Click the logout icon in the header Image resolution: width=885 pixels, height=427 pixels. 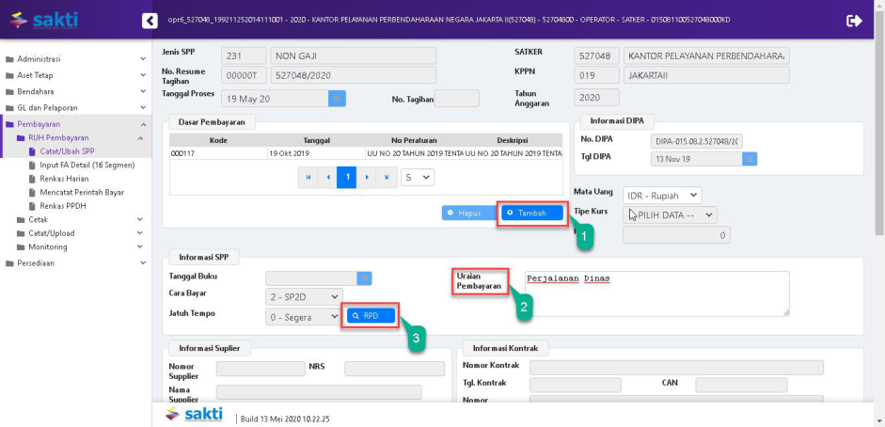pos(854,21)
